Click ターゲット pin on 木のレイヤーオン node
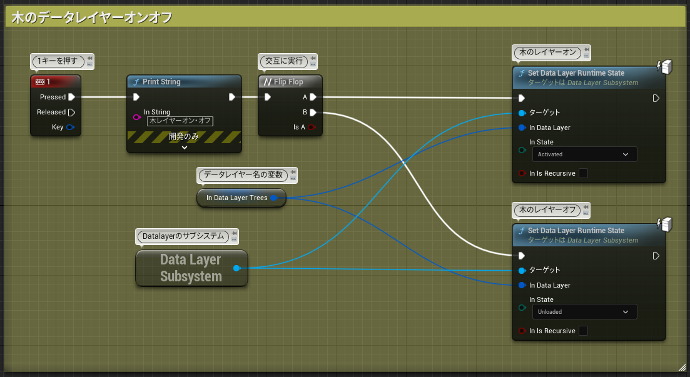The height and width of the screenshot is (377, 690). [x=522, y=113]
